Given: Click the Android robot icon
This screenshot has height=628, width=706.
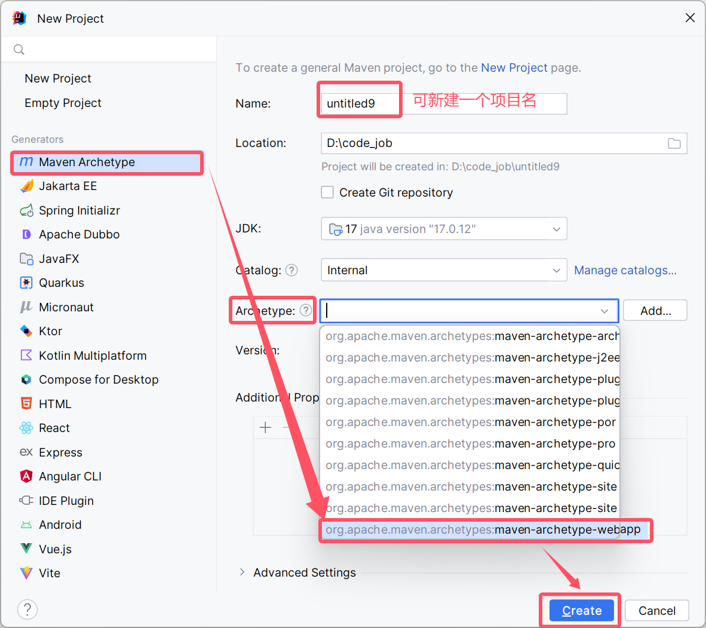Looking at the screenshot, I should point(26,525).
